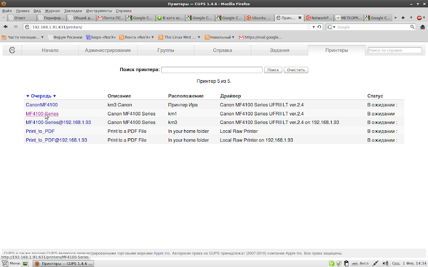Image resolution: width=428 pixels, height=267 pixels.
Task: Open MF4100-Series@192.168.1.93 printer link
Action: [x=58, y=122]
